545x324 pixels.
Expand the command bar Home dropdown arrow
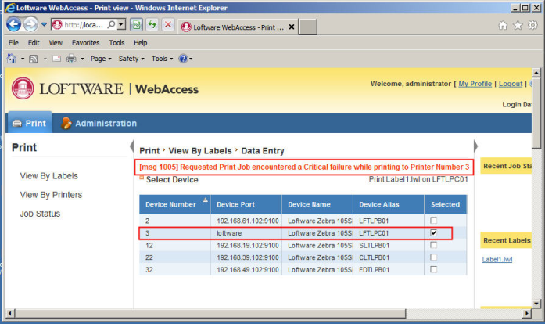[23, 59]
